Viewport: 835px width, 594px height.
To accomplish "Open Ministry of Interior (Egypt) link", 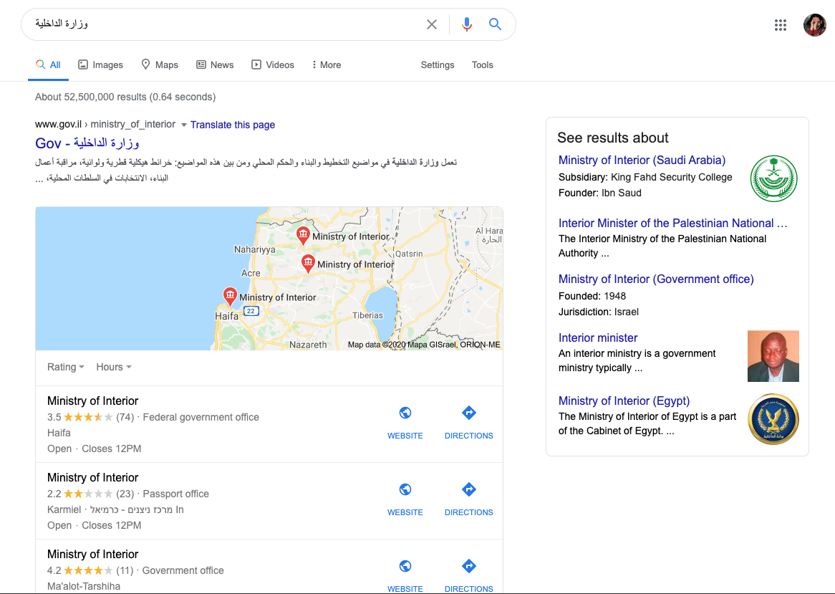I will click(624, 401).
